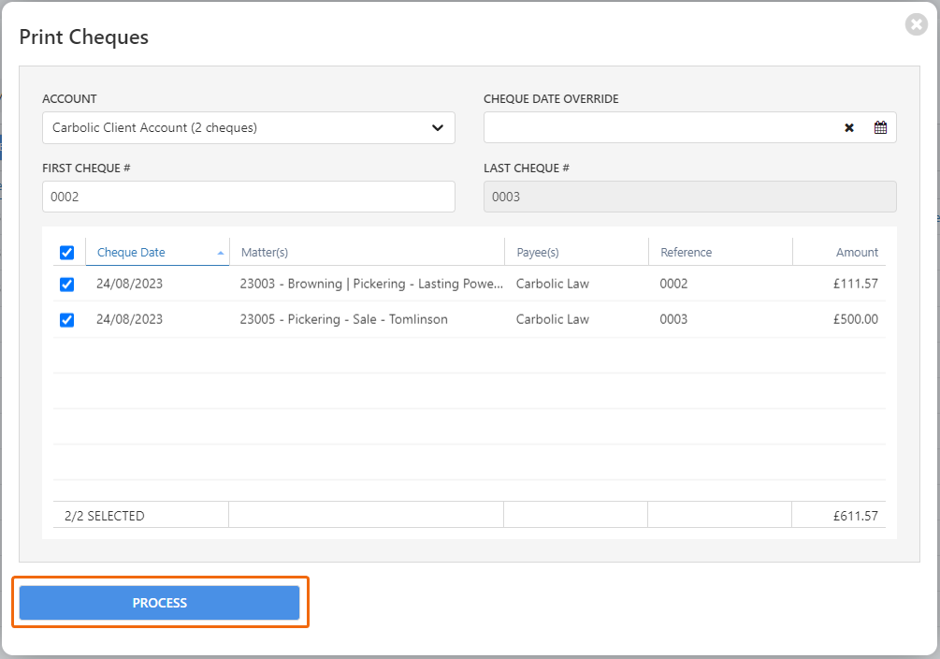Select matter 23005 Pickering Sale row
The width and height of the screenshot is (940, 659).
[344, 319]
